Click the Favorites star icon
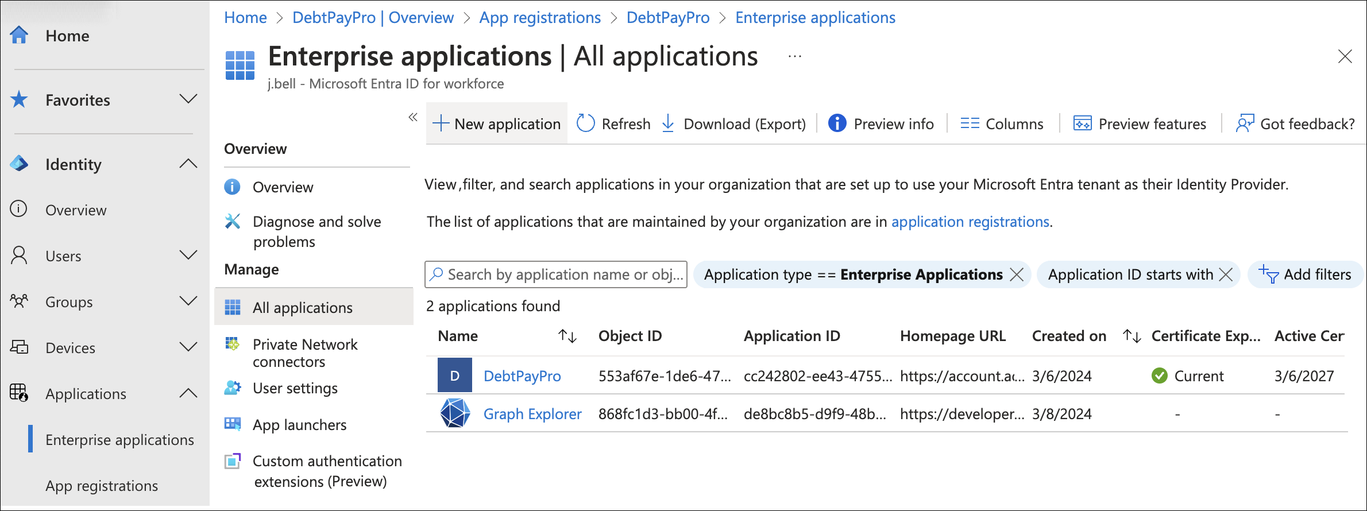This screenshot has height=511, width=1367. tap(19, 99)
